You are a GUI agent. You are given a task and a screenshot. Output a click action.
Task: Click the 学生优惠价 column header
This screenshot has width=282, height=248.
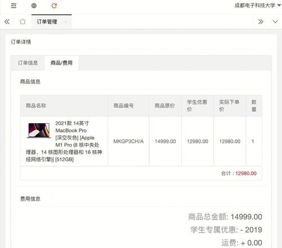tap(197, 106)
